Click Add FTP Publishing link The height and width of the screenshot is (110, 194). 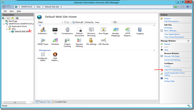pos(173,70)
